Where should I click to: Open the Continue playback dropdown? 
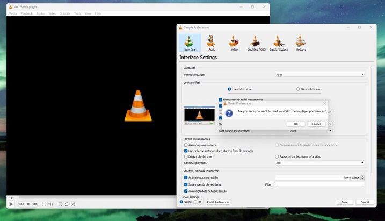[x=319, y=163]
